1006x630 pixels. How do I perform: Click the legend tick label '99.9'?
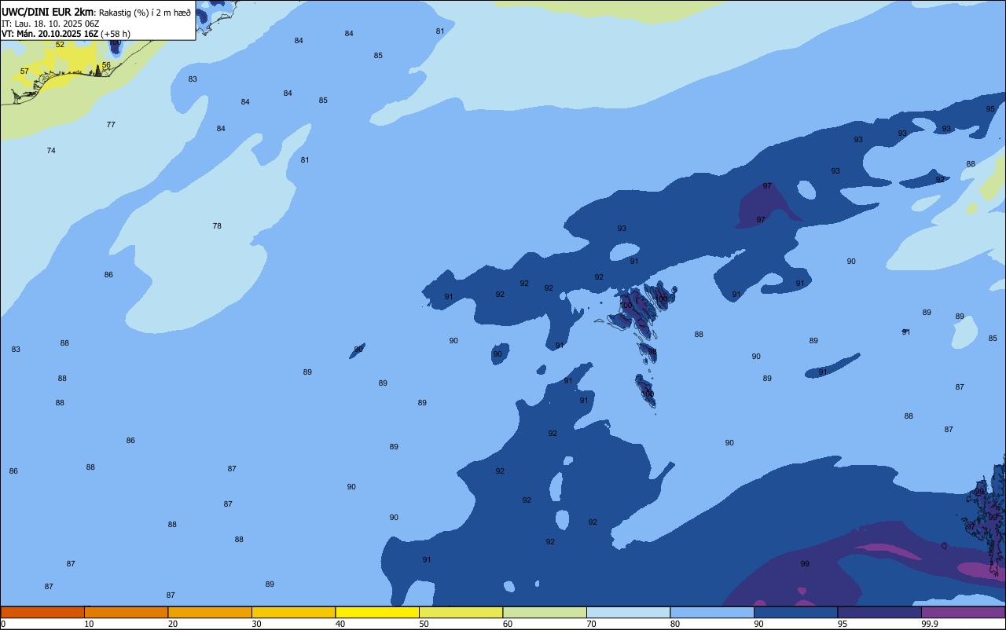pyautogui.click(x=931, y=624)
